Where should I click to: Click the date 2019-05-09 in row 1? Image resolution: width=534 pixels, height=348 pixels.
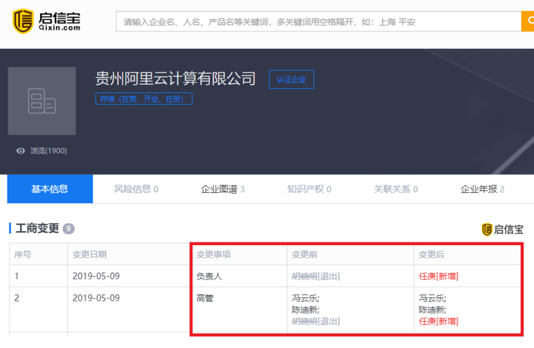[96, 276]
